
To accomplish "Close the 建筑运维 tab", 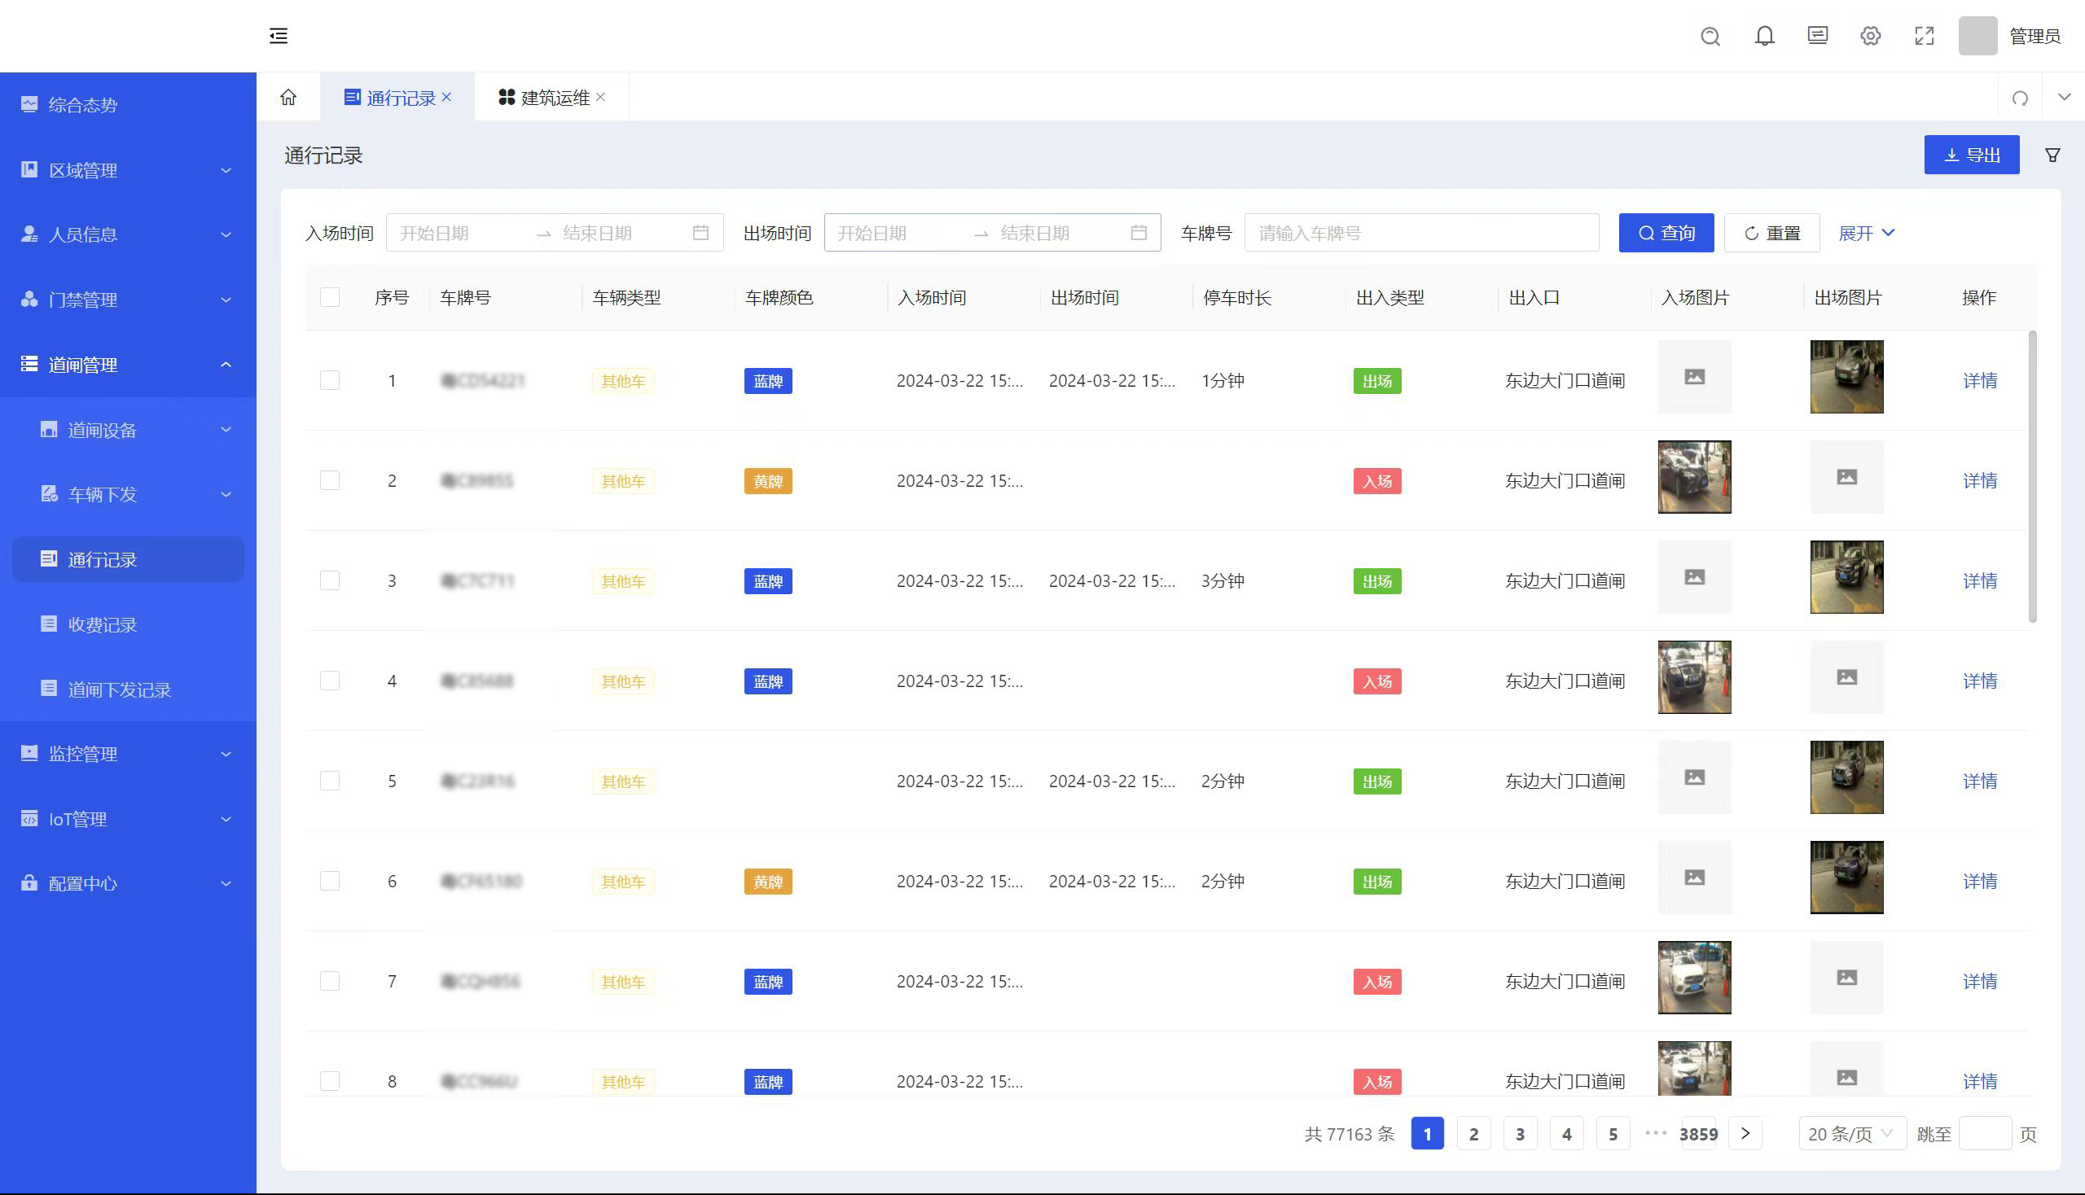I will tap(601, 97).
